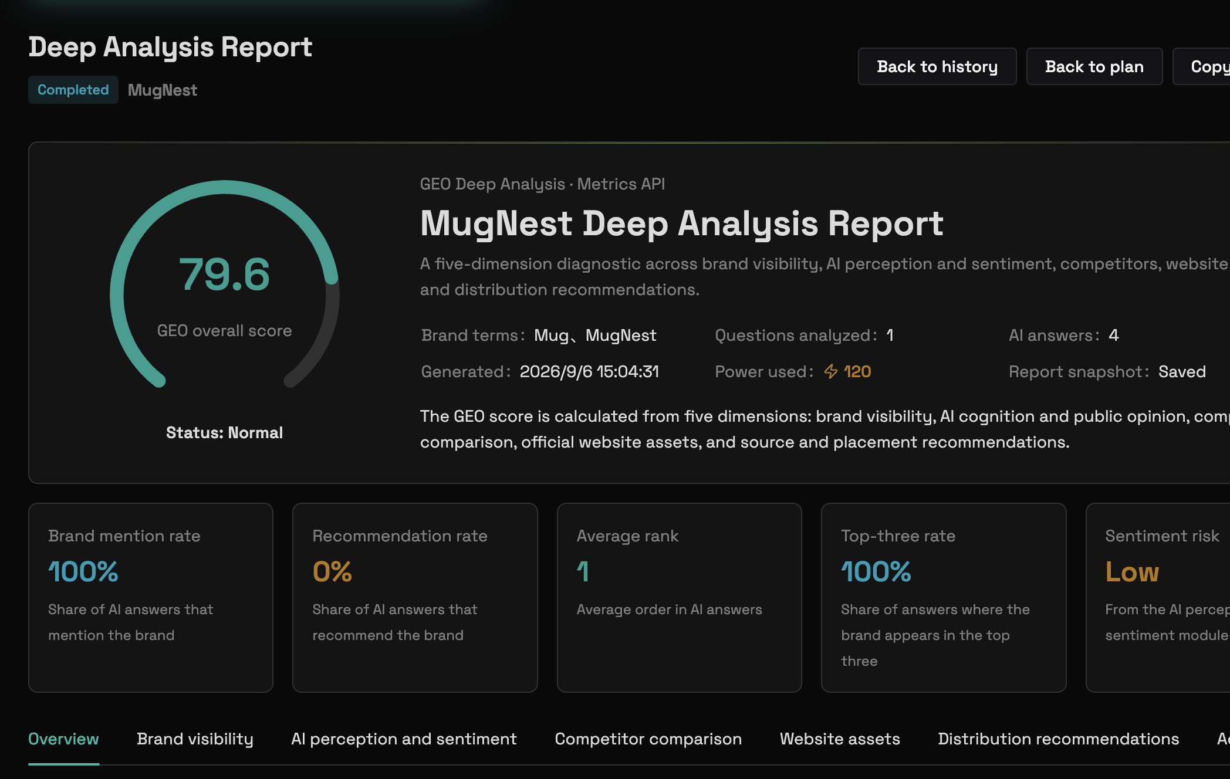Click the Completed status badge
The image size is (1230, 779).
(x=73, y=90)
